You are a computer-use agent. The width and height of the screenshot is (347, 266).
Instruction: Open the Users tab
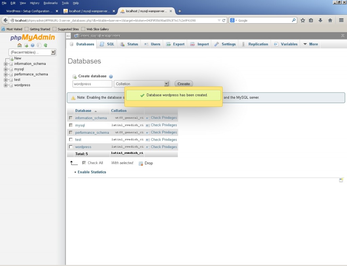point(152,44)
